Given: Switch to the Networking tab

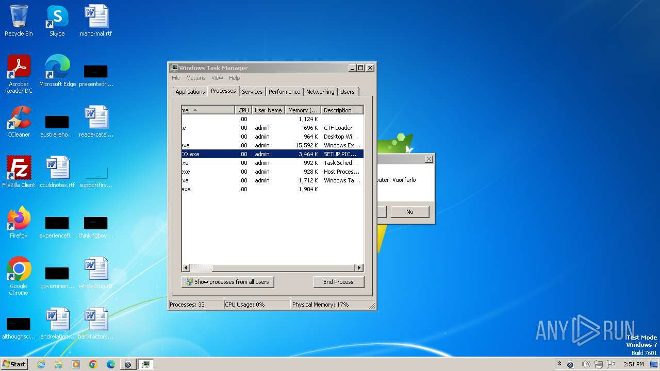Looking at the screenshot, I should (320, 92).
